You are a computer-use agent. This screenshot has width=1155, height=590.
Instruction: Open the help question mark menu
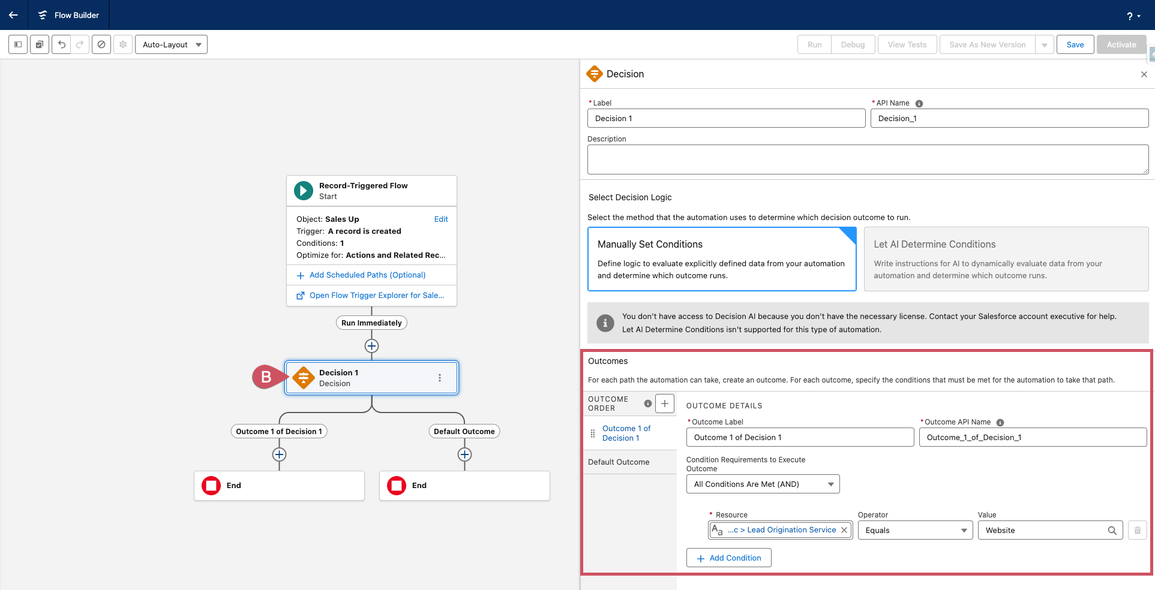[1133, 16]
